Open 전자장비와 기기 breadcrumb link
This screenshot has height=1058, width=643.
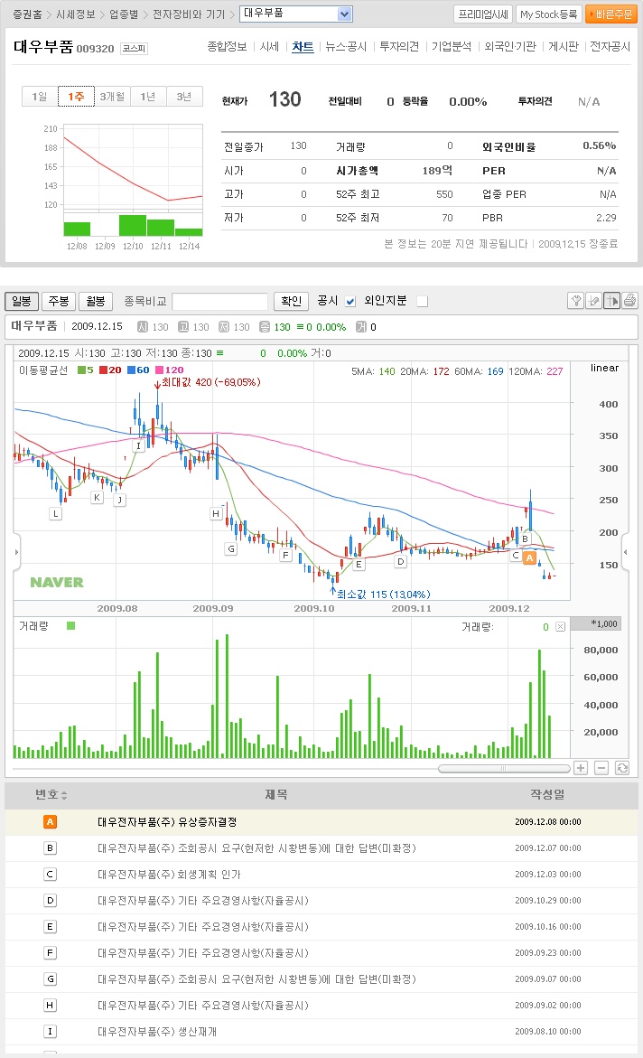189,14
